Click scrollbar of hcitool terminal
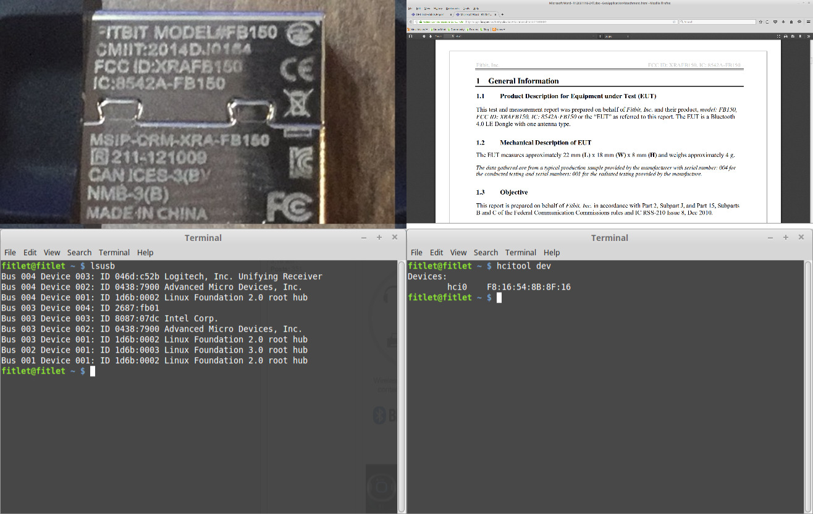 click(808, 386)
